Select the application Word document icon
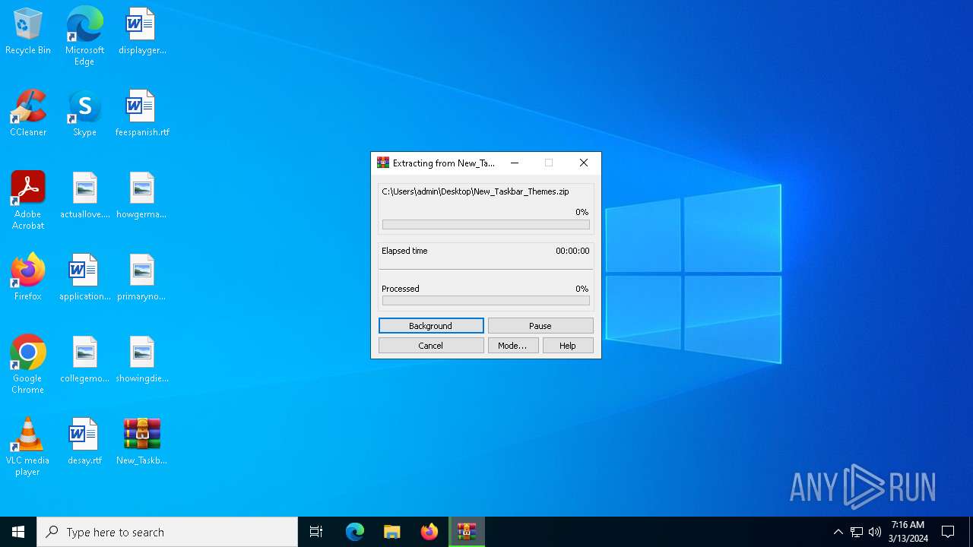 click(x=84, y=277)
